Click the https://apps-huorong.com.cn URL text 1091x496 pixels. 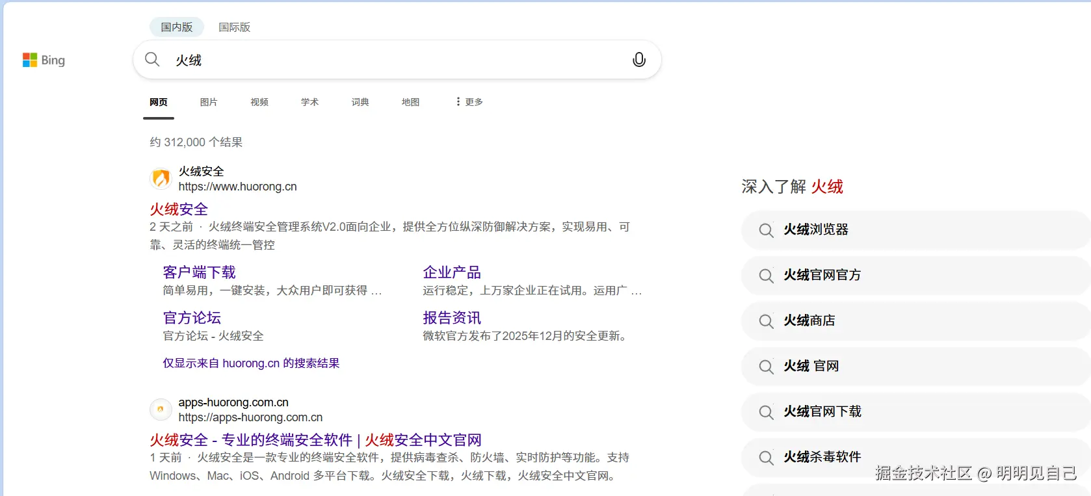click(250, 417)
